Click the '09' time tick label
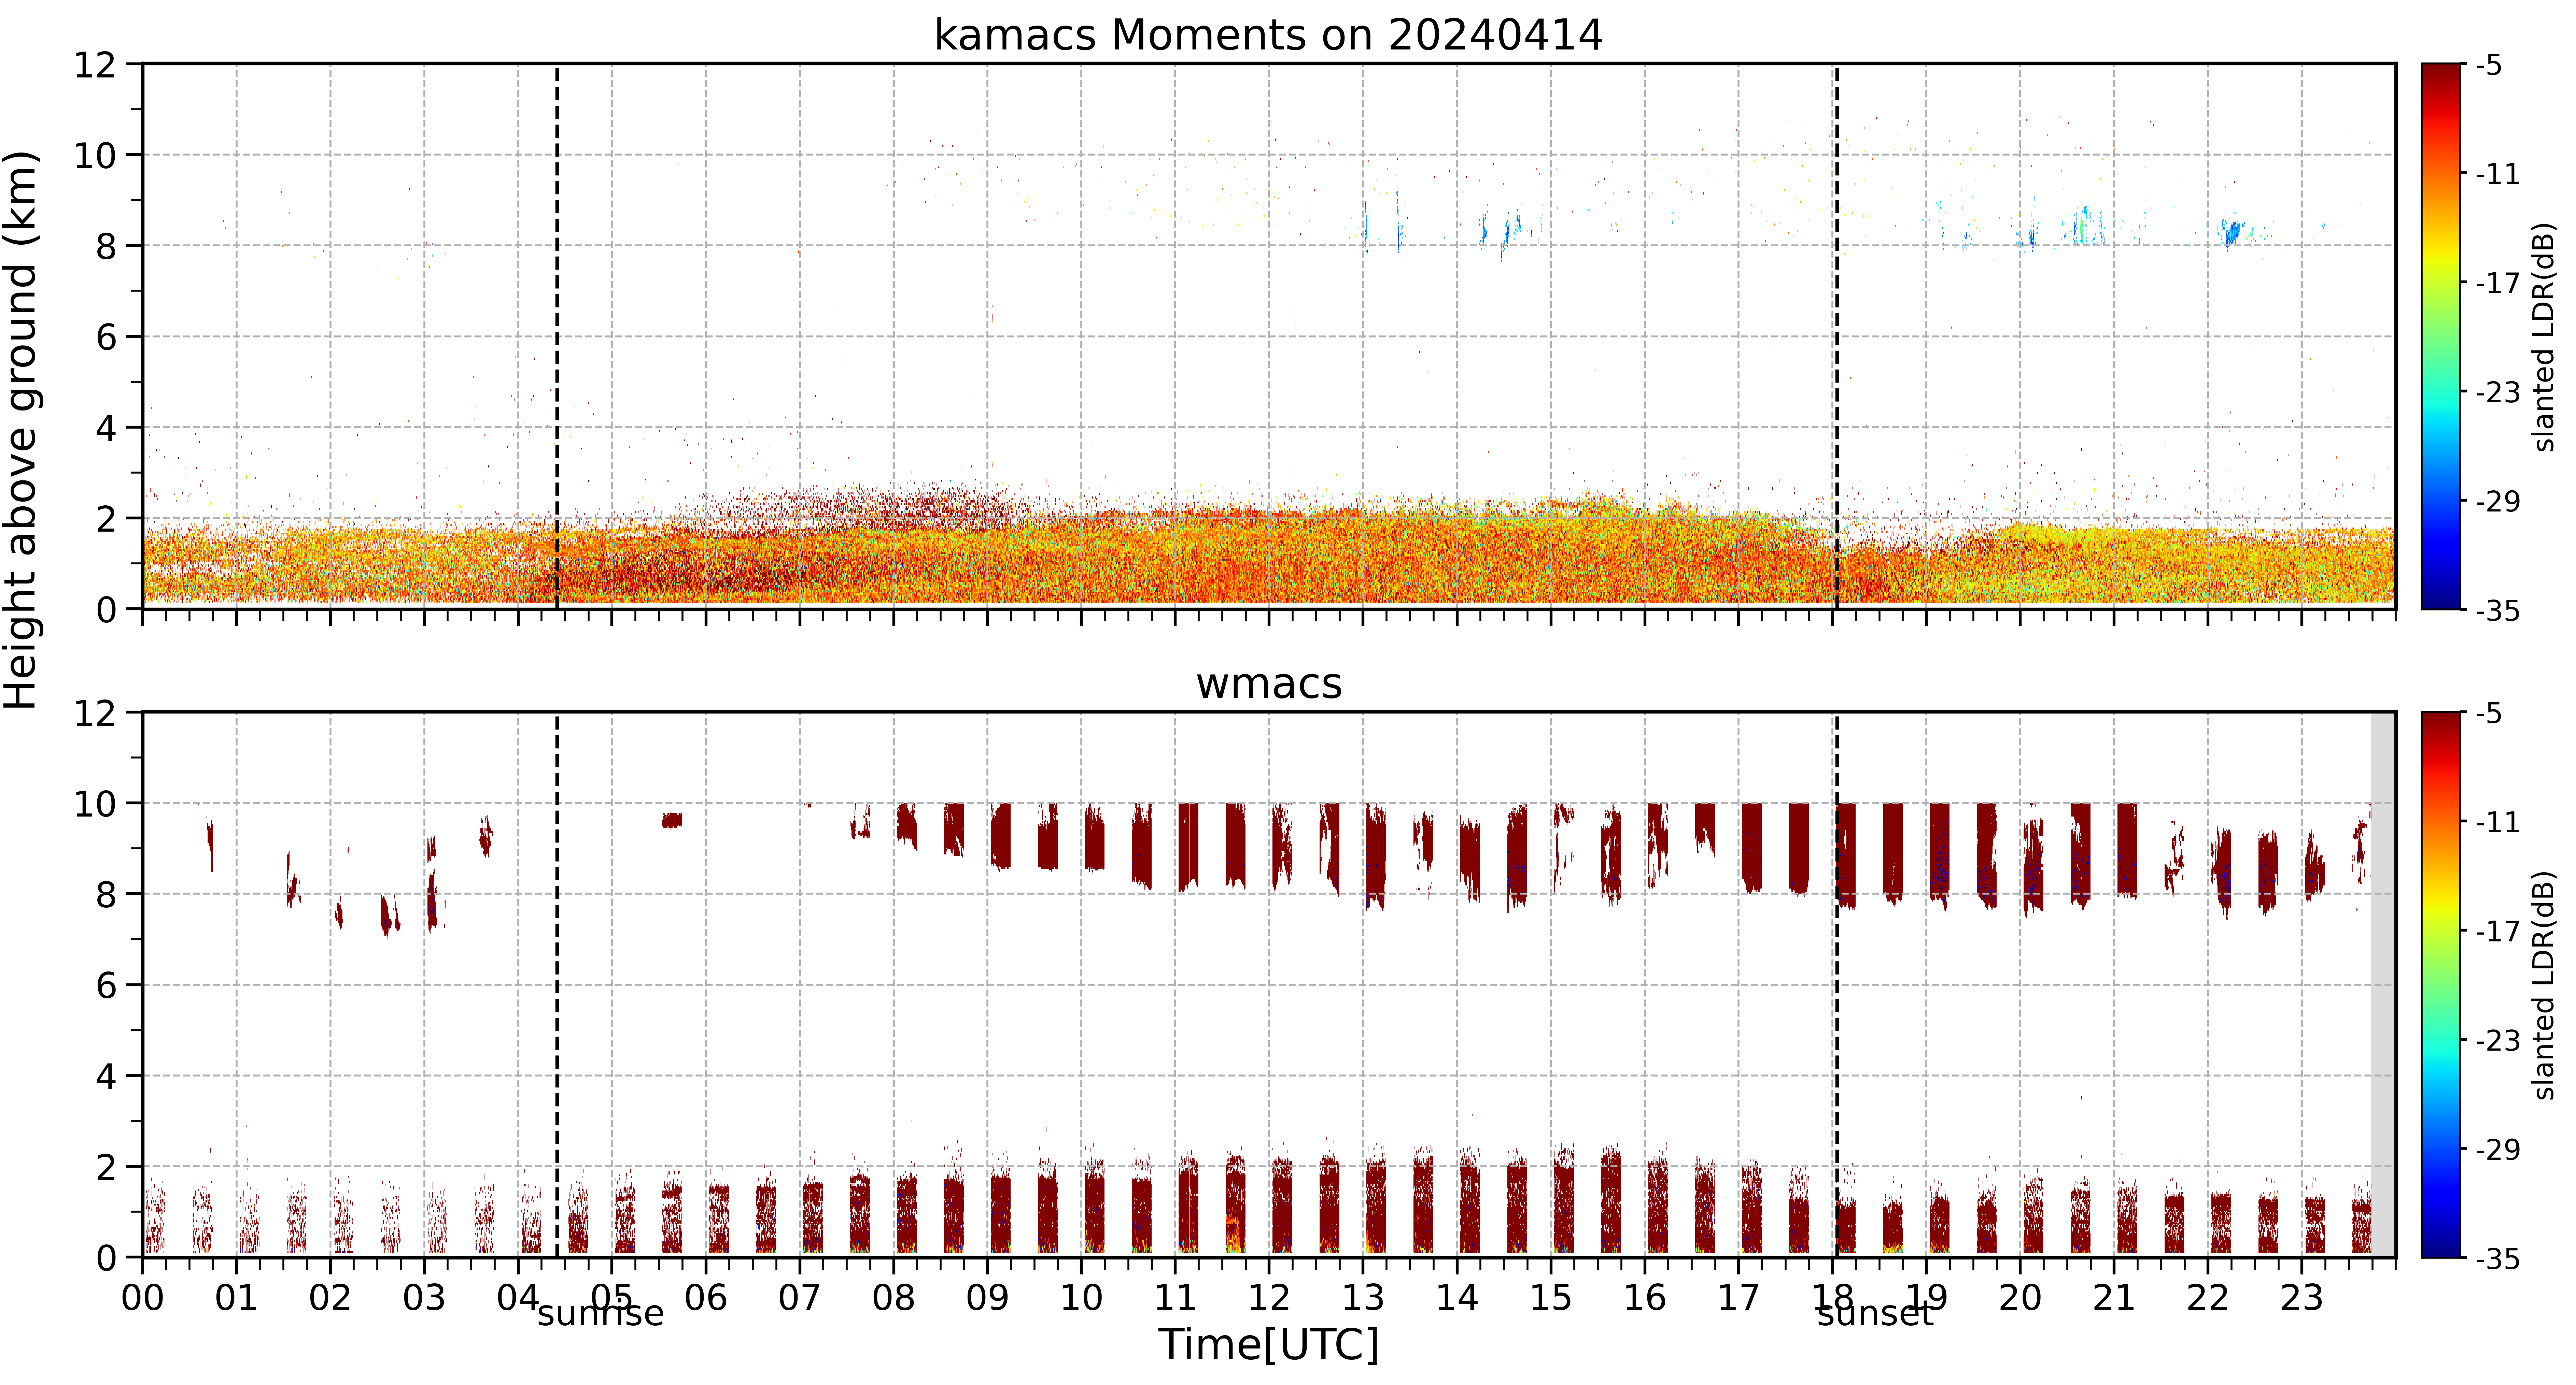This screenshot has height=1385, width=2576. click(987, 1298)
